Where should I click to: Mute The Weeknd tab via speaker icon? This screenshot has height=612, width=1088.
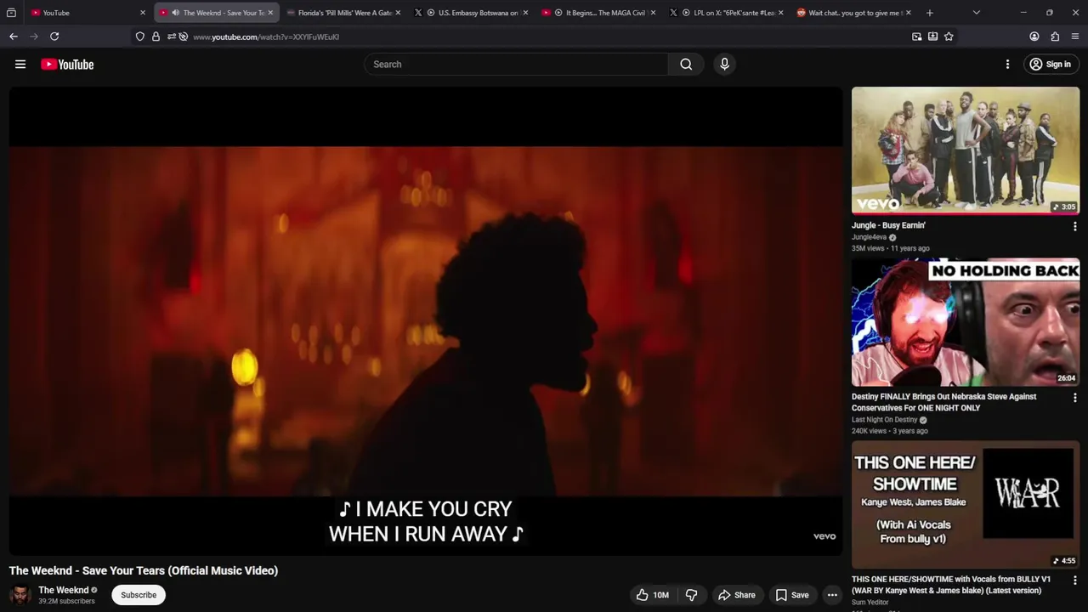(175, 13)
